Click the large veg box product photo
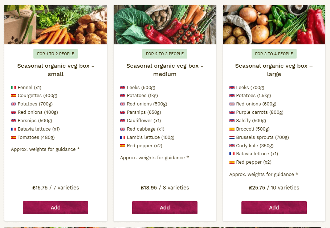330x228 pixels. tap(274, 25)
